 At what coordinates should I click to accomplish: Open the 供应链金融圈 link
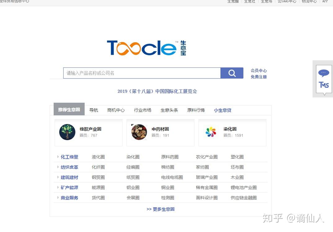click(244, 198)
